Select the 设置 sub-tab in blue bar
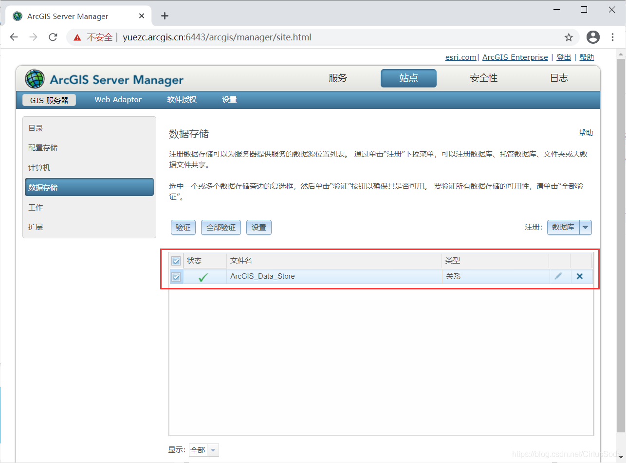The width and height of the screenshot is (626, 463). click(229, 100)
